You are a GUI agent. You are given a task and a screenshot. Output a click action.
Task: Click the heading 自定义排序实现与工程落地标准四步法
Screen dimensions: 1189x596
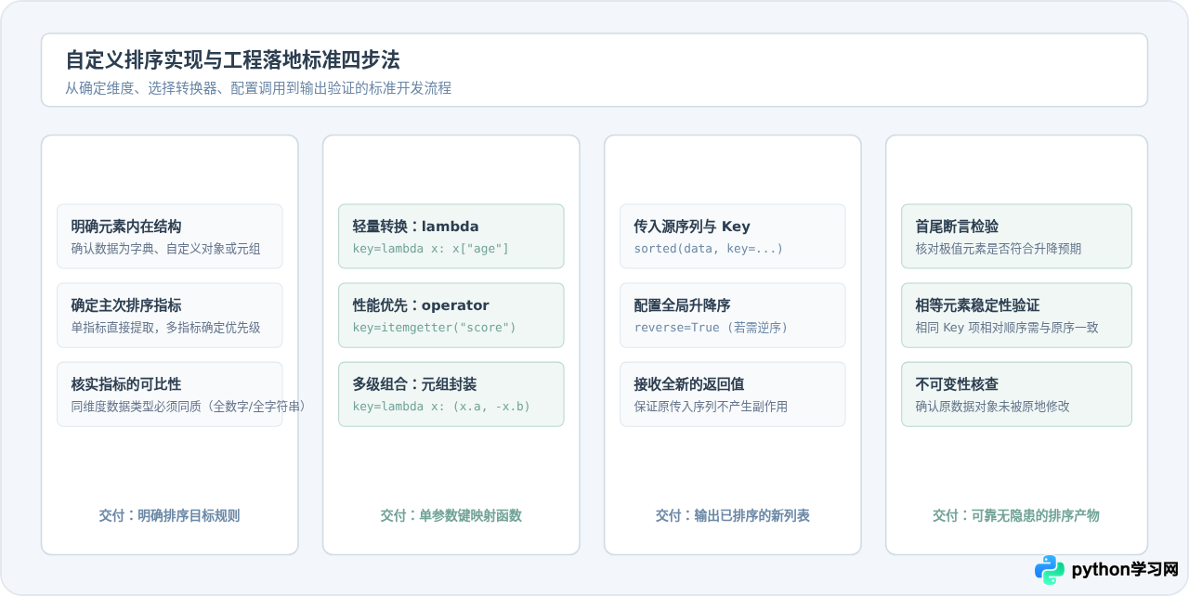[x=232, y=60]
